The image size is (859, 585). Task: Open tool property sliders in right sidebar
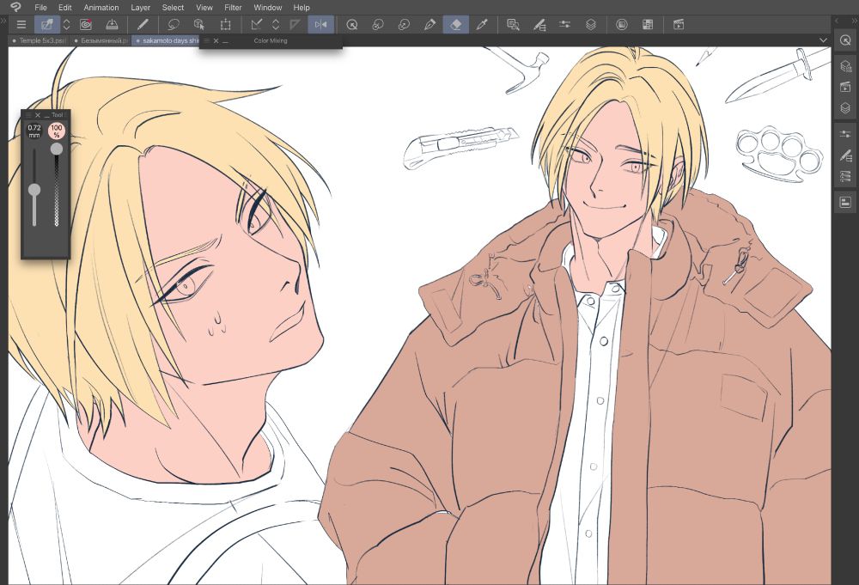point(845,134)
